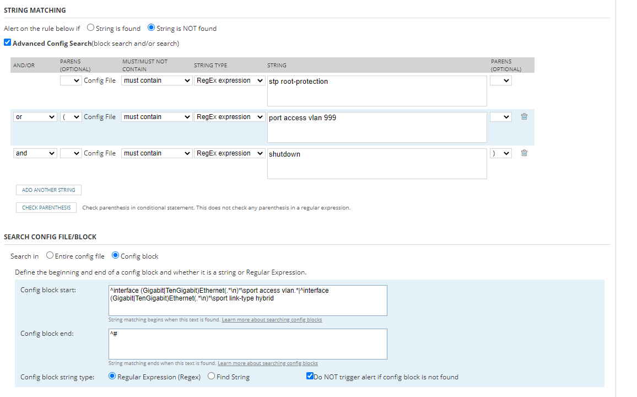Open right parens dropdown in vlan 999 row
The width and height of the screenshot is (637, 397).
500,117
